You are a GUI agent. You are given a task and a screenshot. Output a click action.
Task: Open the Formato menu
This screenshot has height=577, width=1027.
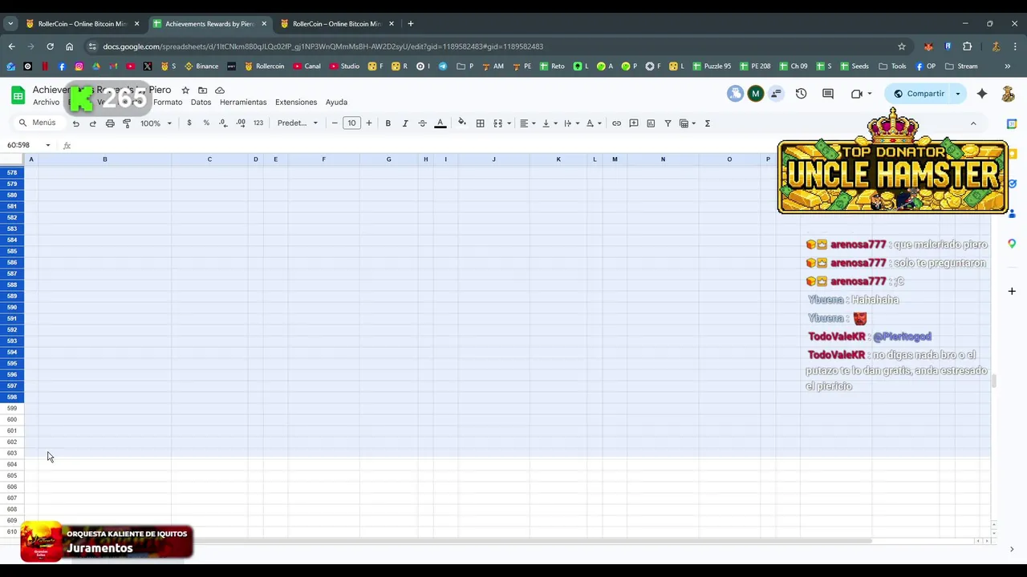(x=168, y=102)
